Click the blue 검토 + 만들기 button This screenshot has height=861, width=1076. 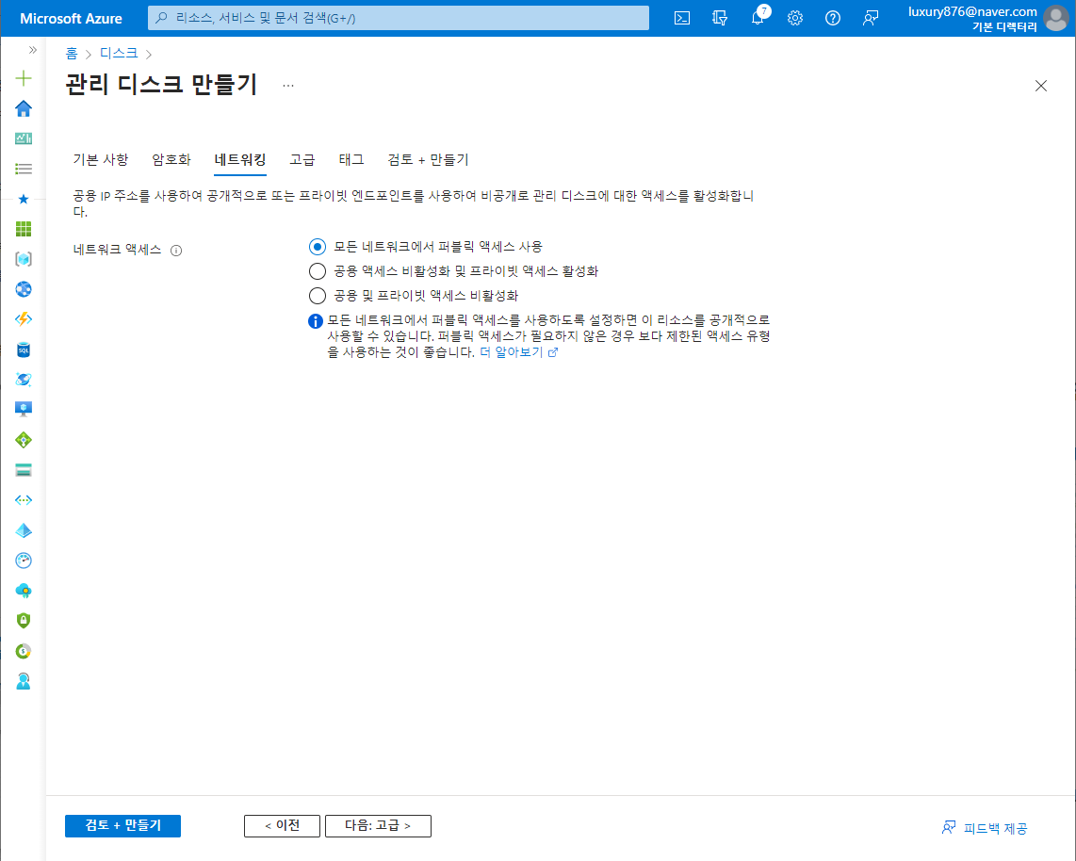[122, 826]
